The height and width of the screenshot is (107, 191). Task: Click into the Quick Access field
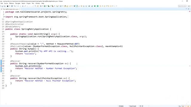click(182, 6)
